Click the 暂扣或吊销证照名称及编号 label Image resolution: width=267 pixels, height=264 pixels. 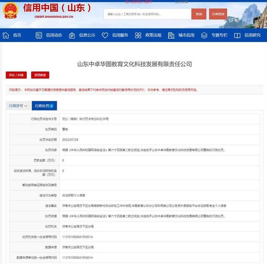click(40, 185)
